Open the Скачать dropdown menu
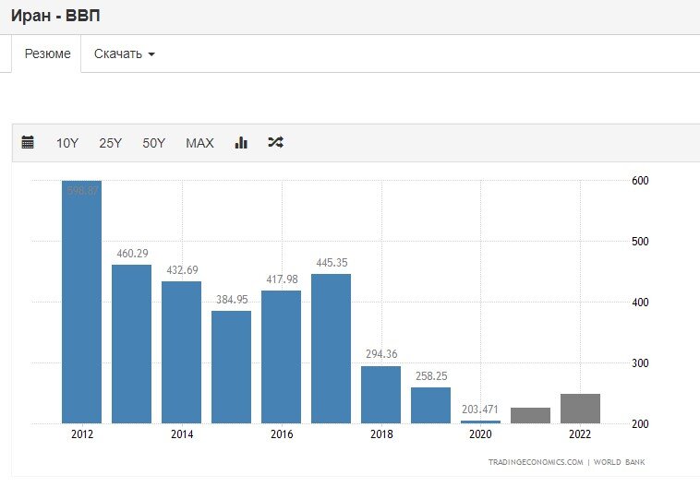The height and width of the screenshot is (487, 700). tap(124, 53)
